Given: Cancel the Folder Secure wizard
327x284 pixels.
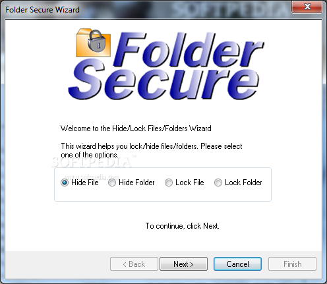Looking at the screenshot, I should tap(238, 264).
